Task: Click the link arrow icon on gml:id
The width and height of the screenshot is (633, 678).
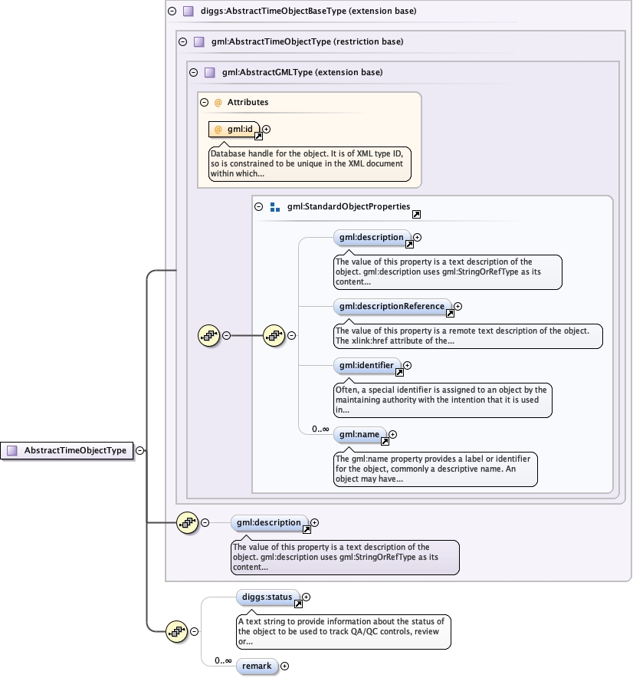Action: point(258,136)
